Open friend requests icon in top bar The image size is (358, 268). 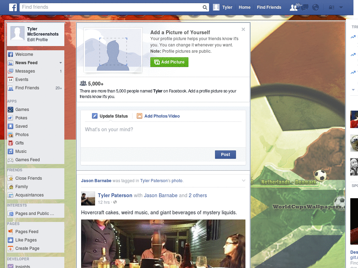293,8
